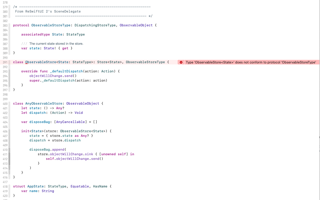Click 'objectWillChange.send()' on line 394
The image size is (320, 200).
53,76
